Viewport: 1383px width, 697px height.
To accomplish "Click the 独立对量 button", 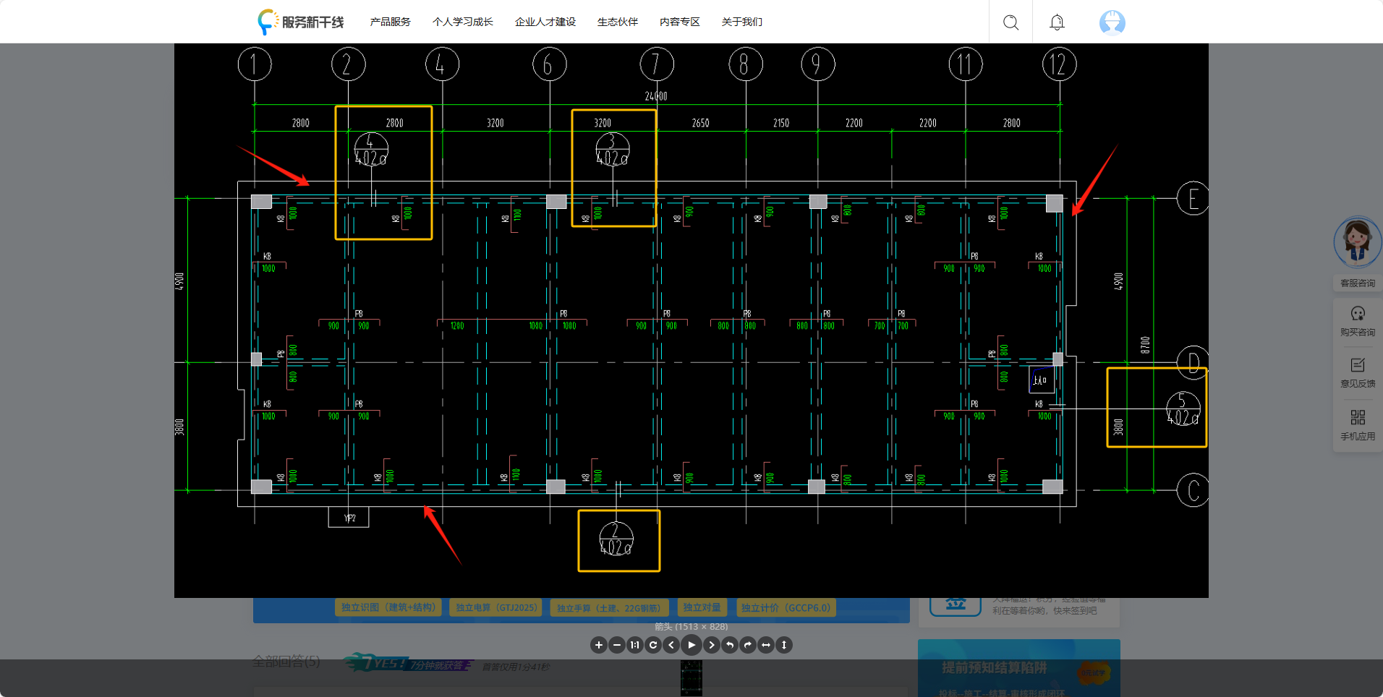I will pyautogui.click(x=702, y=607).
